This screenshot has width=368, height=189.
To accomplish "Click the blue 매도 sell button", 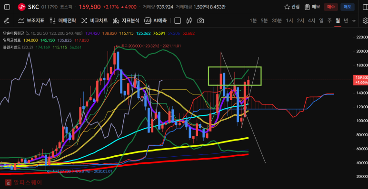I will (348, 7).
